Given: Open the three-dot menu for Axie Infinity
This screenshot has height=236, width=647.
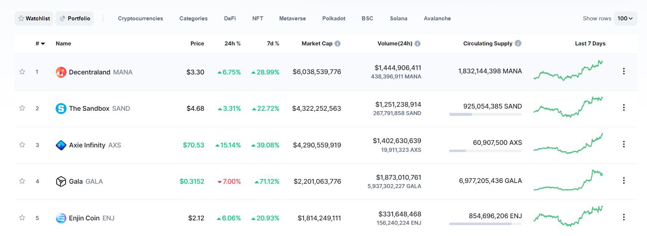Looking at the screenshot, I should click(x=624, y=144).
